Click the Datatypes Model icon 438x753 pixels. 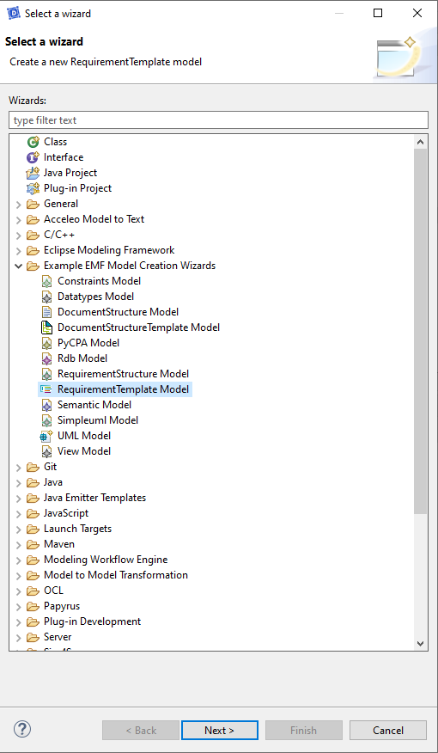[x=46, y=297]
